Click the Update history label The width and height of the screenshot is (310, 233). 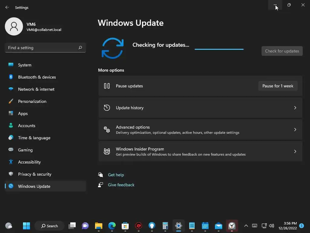130,108
